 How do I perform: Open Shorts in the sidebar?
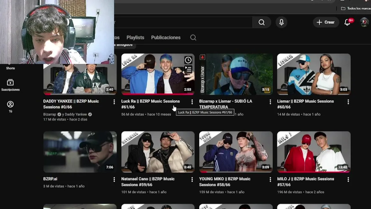tap(10, 68)
